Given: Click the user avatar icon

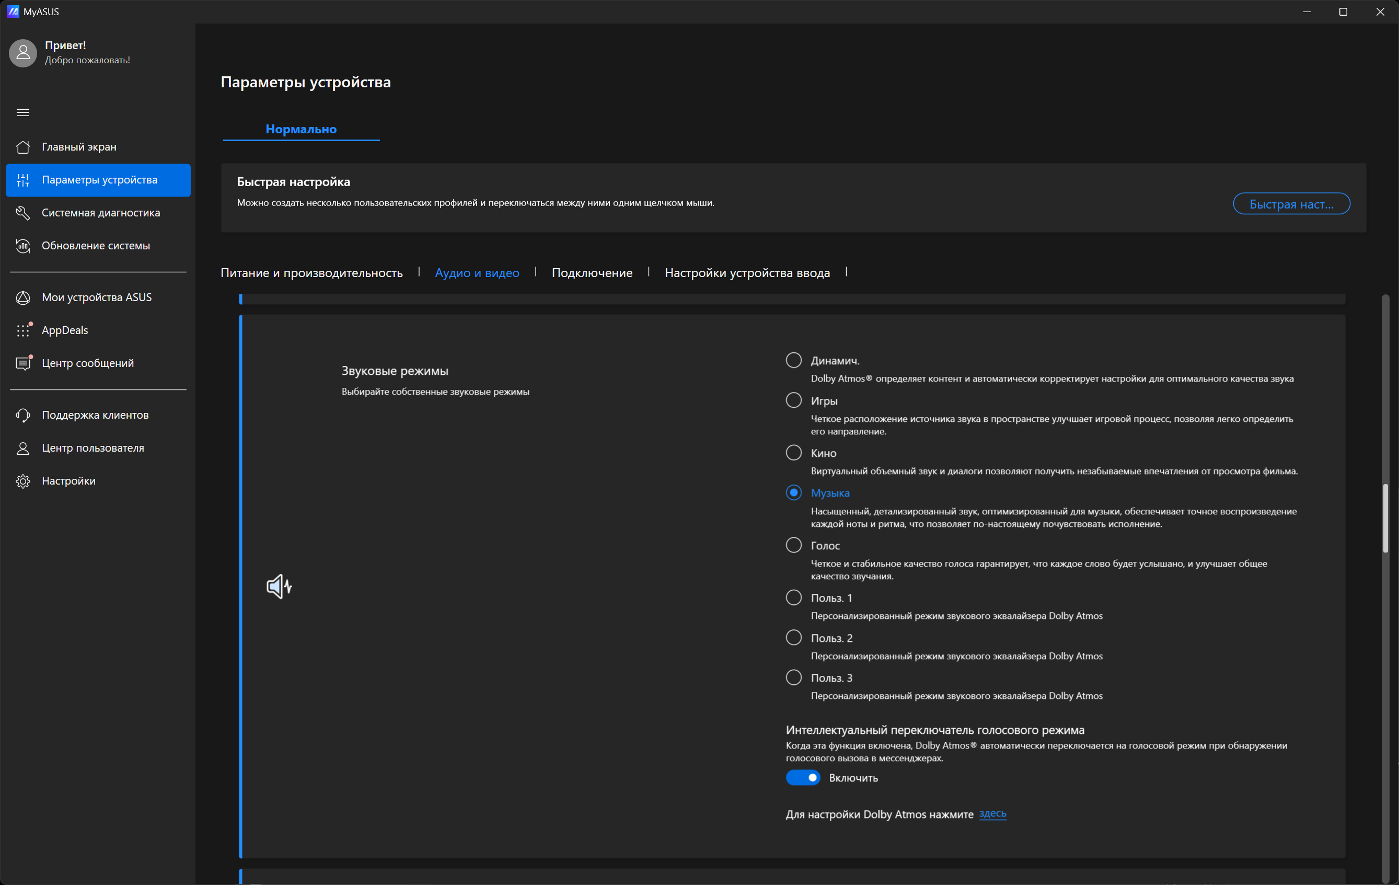Looking at the screenshot, I should pos(23,53).
